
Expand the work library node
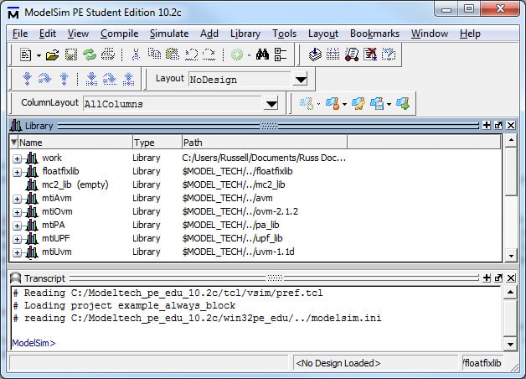tap(17, 158)
